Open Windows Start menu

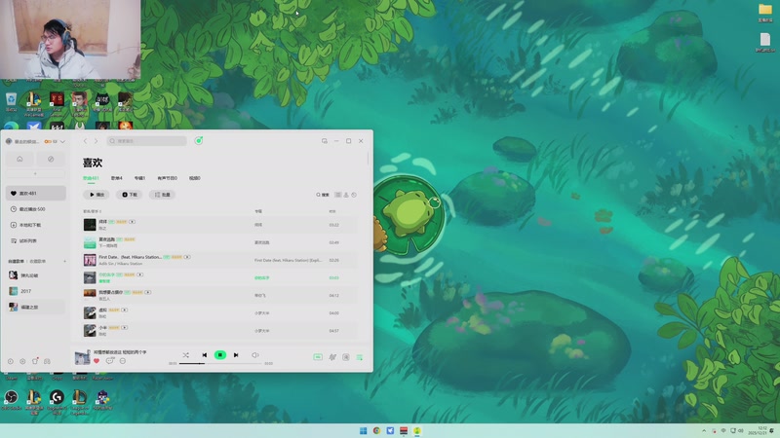(363, 430)
